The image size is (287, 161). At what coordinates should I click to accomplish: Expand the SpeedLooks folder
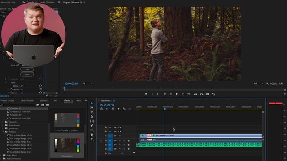(3, 128)
